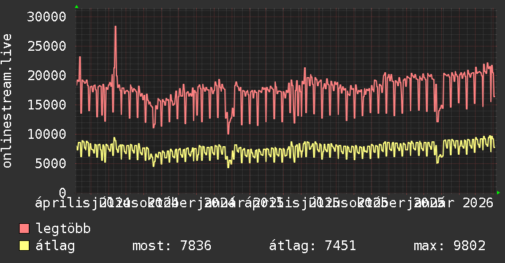Image resolution: width=505 pixels, height=263 pixels.
Task: Click the 15000 y-axis label
Action: pos(47,105)
